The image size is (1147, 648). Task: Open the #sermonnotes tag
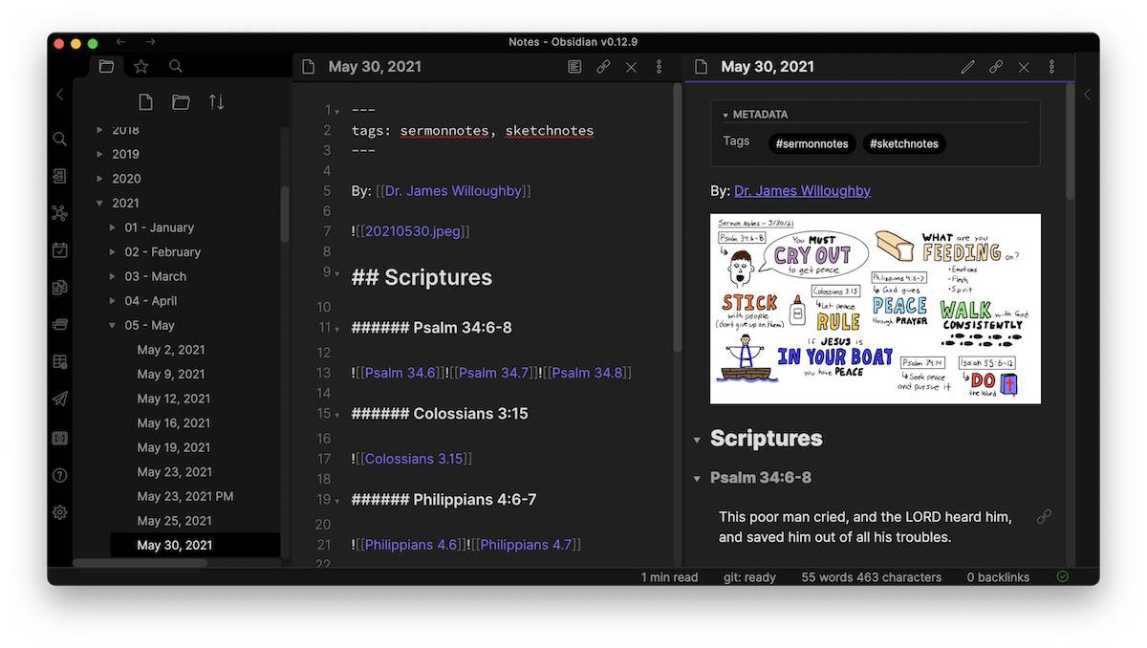point(812,143)
